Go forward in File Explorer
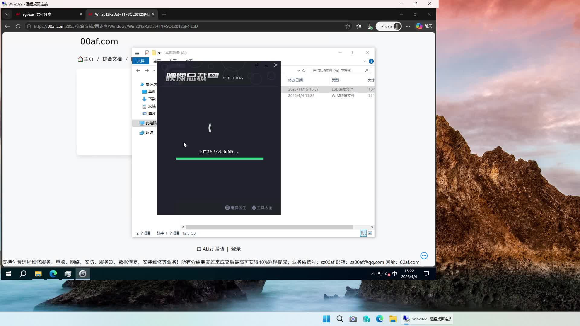The width and height of the screenshot is (580, 326). [x=147, y=71]
